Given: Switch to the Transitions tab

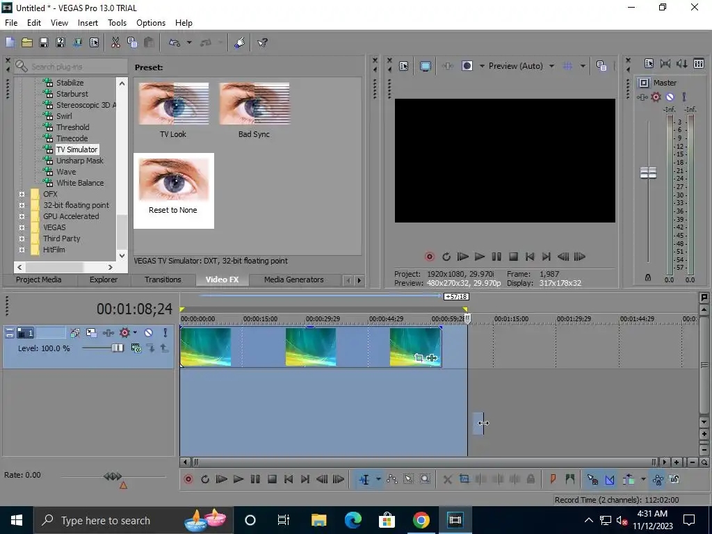Looking at the screenshot, I should click(163, 280).
